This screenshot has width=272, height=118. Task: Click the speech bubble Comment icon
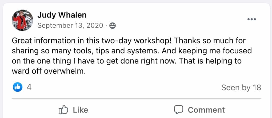click(x=179, y=110)
